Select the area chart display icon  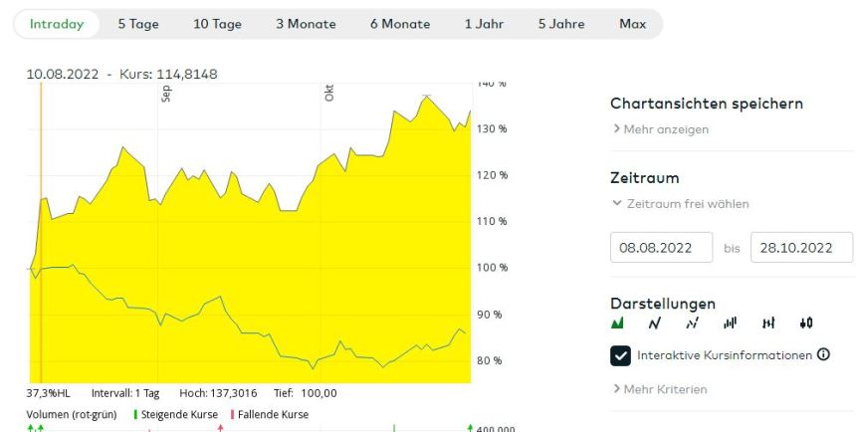tap(617, 323)
